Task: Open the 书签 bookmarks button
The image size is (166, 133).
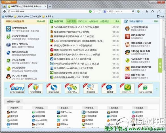Action: click(160, 16)
